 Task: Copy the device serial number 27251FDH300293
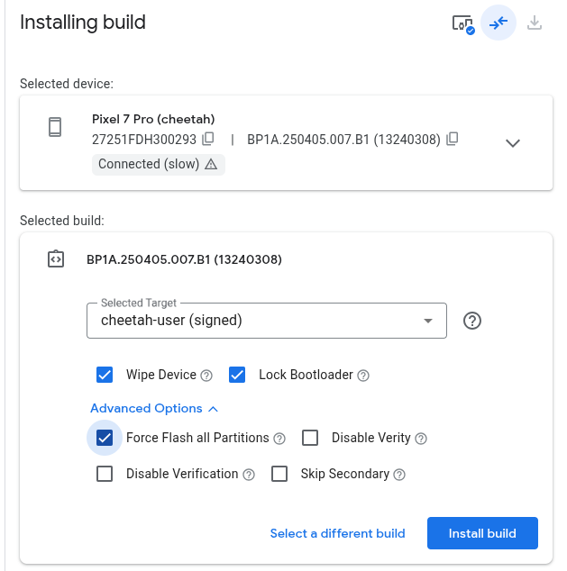pyautogui.click(x=208, y=139)
